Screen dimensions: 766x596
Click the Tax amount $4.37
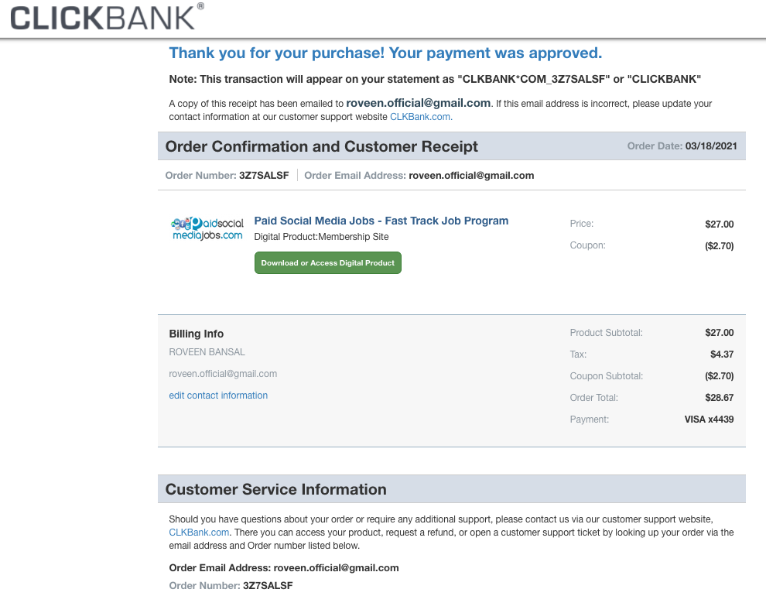[722, 355]
